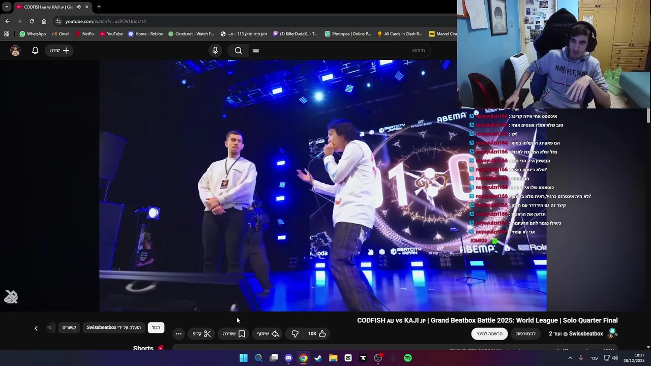
Task: Launch Spotify from the taskbar
Action: click(408, 358)
